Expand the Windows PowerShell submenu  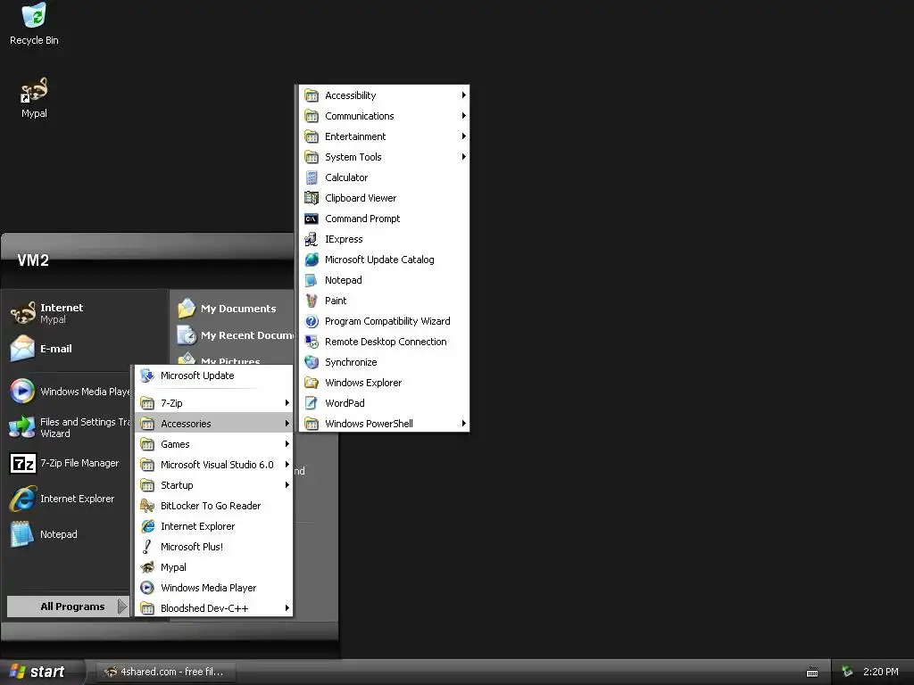coord(384,424)
